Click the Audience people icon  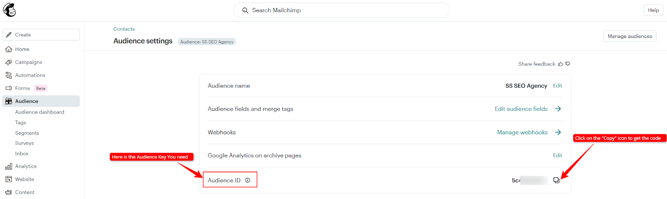(9, 101)
